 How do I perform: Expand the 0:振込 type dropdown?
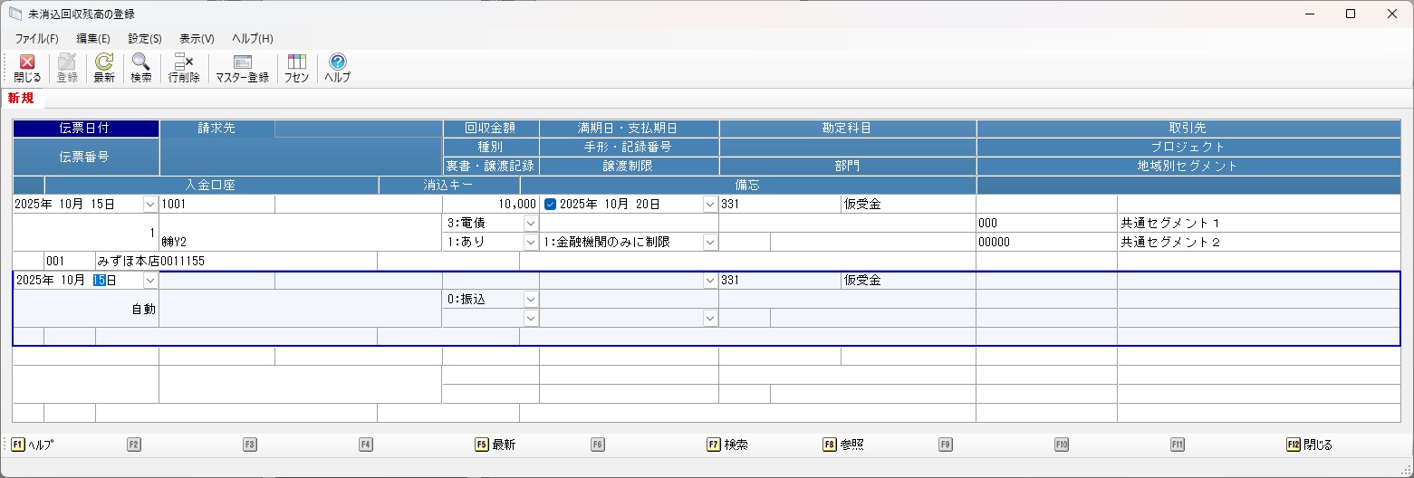(x=530, y=299)
